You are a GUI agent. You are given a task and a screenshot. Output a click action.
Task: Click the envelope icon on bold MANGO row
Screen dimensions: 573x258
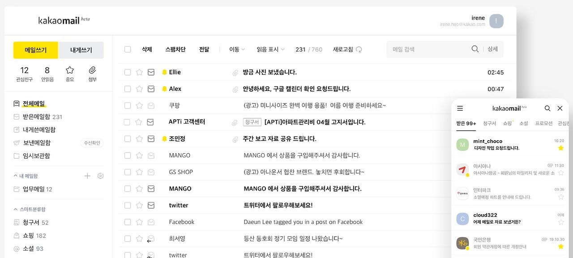[151, 189]
